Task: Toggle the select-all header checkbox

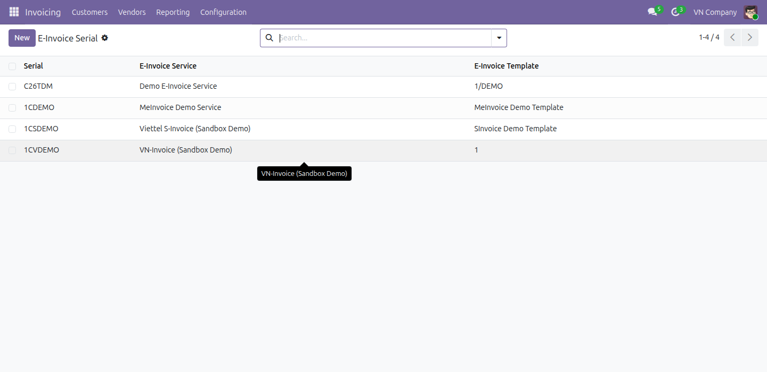Action: 12,66
